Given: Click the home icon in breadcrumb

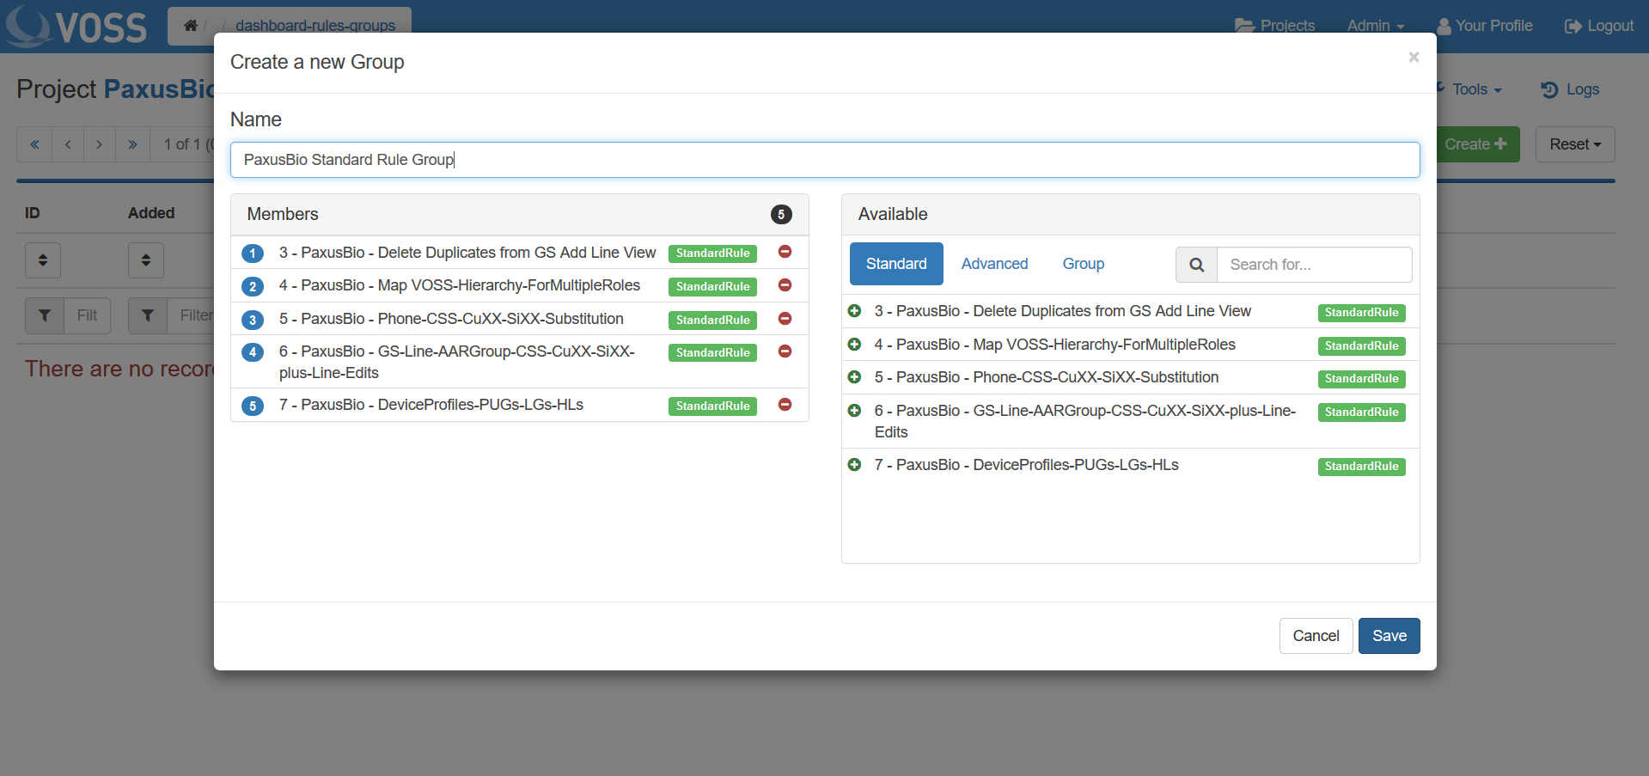Looking at the screenshot, I should tap(191, 26).
